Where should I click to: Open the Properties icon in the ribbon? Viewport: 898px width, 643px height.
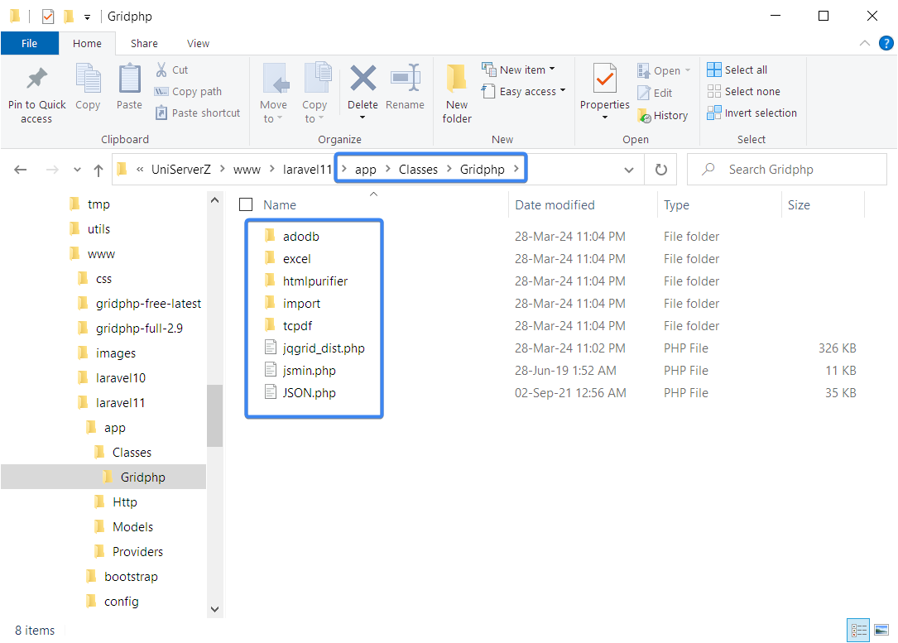coord(604,79)
